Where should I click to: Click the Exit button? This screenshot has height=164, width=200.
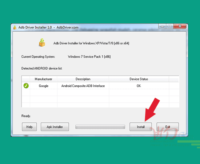pyautogui.click(x=168, y=127)
